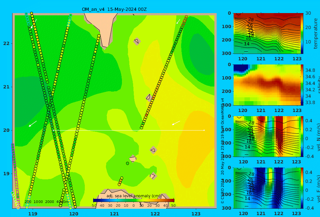Click the title OM_an_v4 15-May-2024 00Z
Image resolution: width=320 pixels, height=217 pixels.
point(114,9)
